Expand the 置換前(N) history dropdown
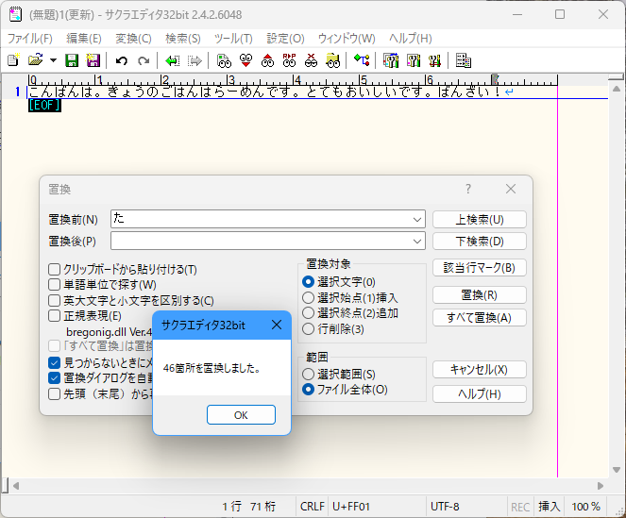The height and width of the screenshot is (518, 626). point(417,220)
